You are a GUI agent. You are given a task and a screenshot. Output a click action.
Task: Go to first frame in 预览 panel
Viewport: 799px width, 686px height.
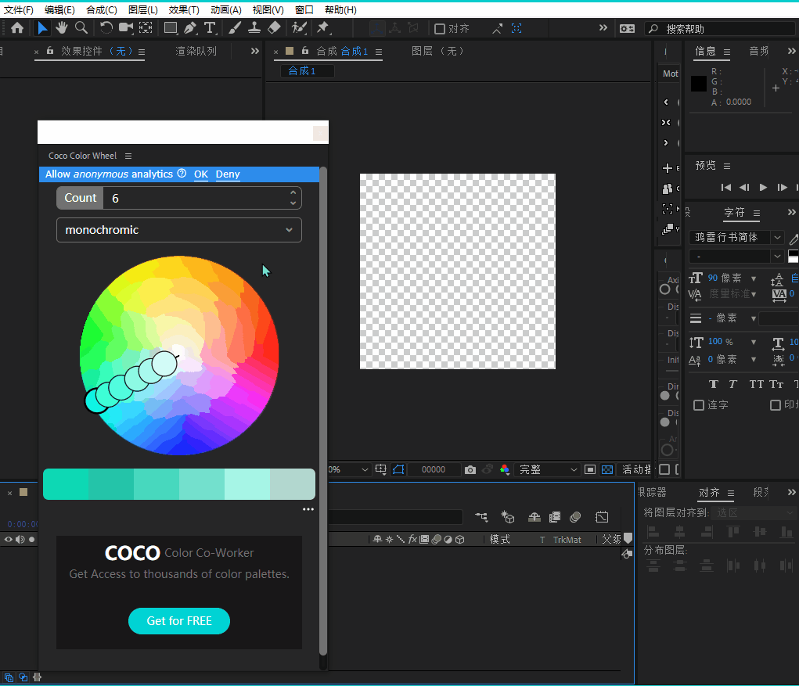click(x=725, y=188)
